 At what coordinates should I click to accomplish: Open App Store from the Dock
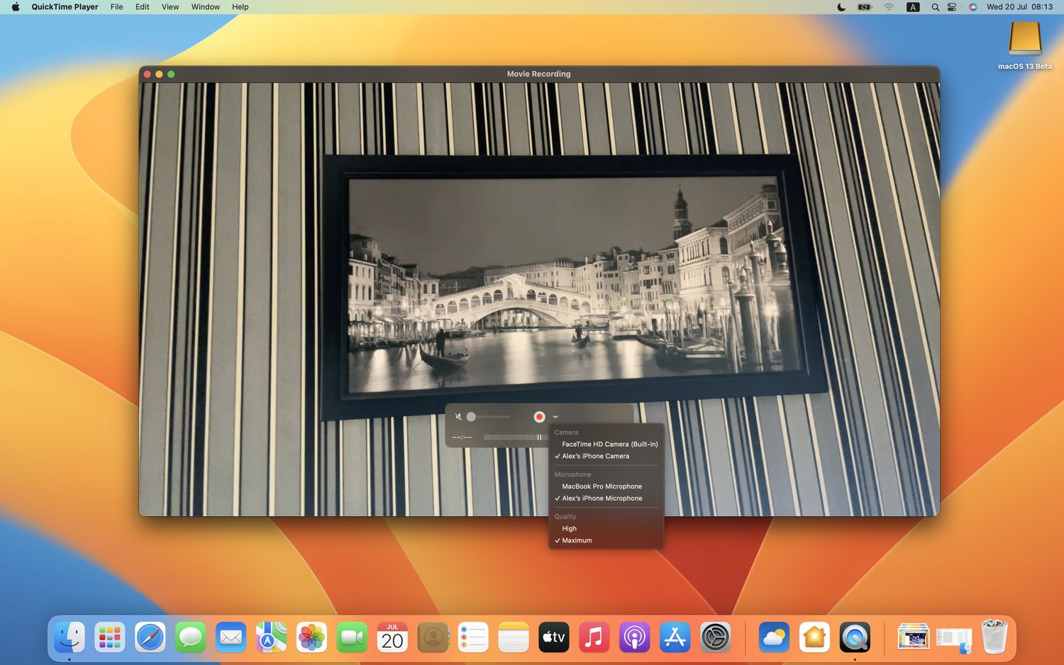(x=675, y=637)
